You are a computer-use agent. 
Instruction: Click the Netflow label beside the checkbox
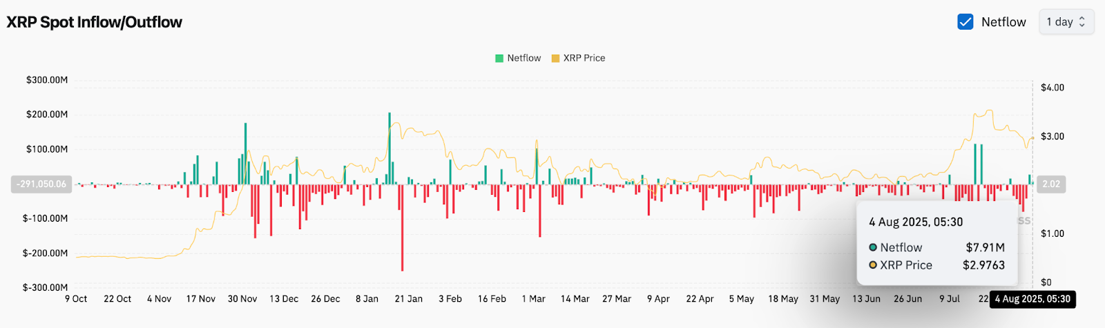pyautogui.click(x=1003, y=22)
